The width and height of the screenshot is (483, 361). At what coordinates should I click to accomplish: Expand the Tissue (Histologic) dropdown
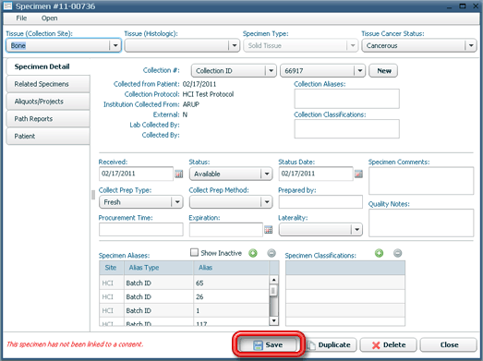(234, 45)
